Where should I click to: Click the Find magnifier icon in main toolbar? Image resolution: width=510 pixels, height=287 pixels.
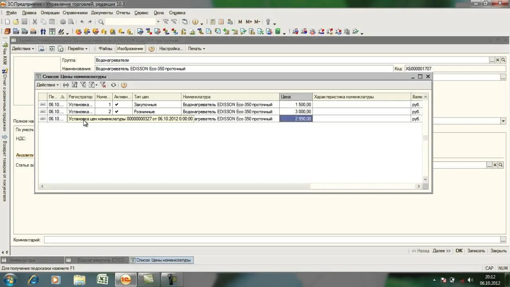coord(101,22)
